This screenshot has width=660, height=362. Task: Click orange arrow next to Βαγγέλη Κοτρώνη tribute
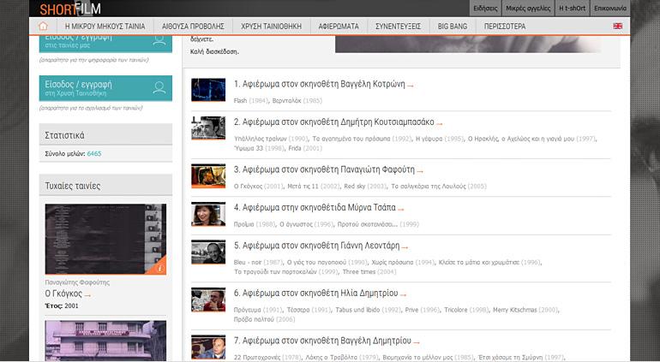[411, 86]
